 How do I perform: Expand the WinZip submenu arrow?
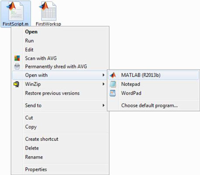click(x=103, y=84)
